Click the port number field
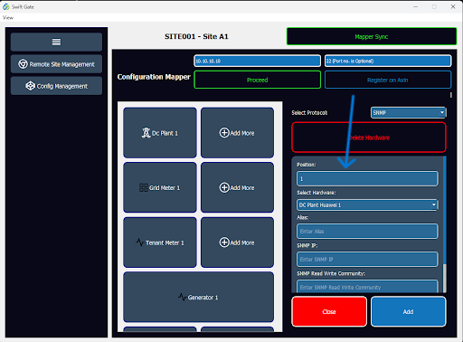The height and width of the screenshot is (342, 463). pos(388,61)
